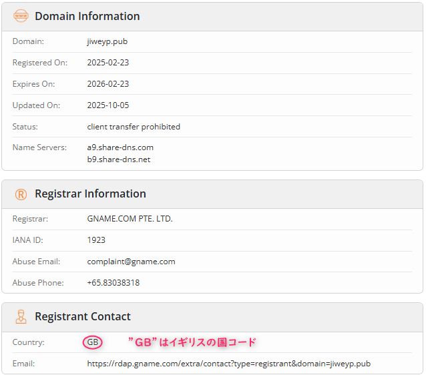Viewport: 426px width, 375px height.
Task: Click the pink Japanese GB annotation text
Action: [192, 342]
